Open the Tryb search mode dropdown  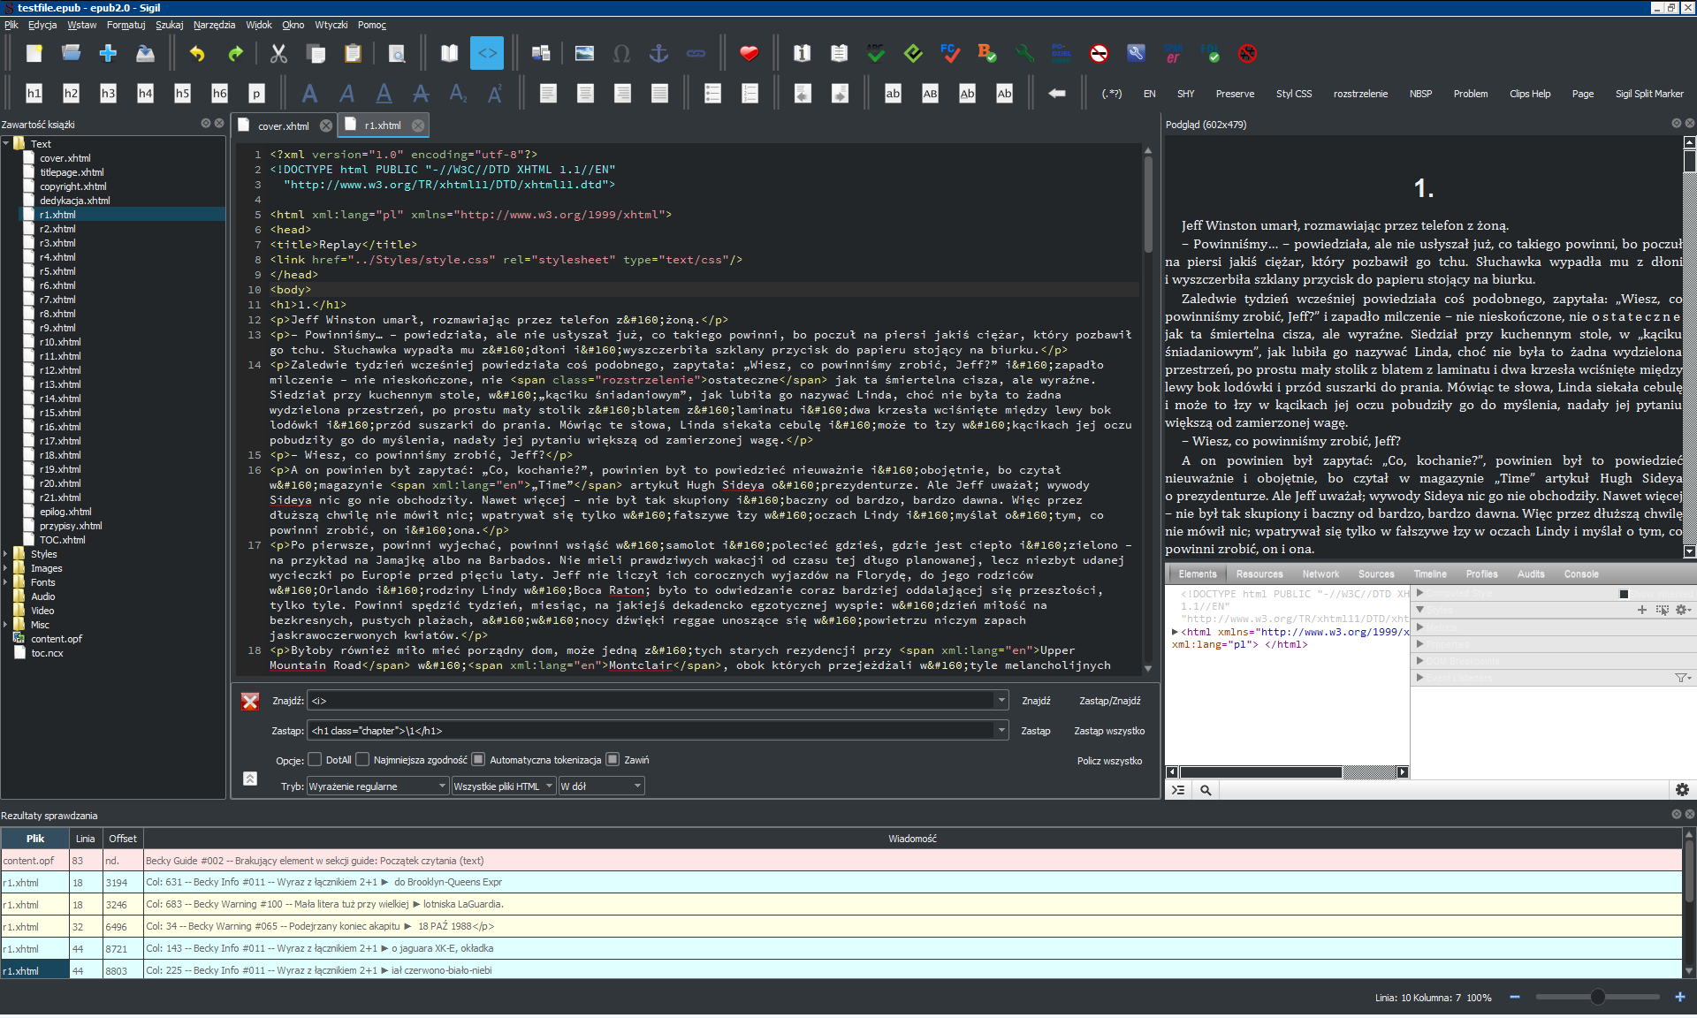377,786
